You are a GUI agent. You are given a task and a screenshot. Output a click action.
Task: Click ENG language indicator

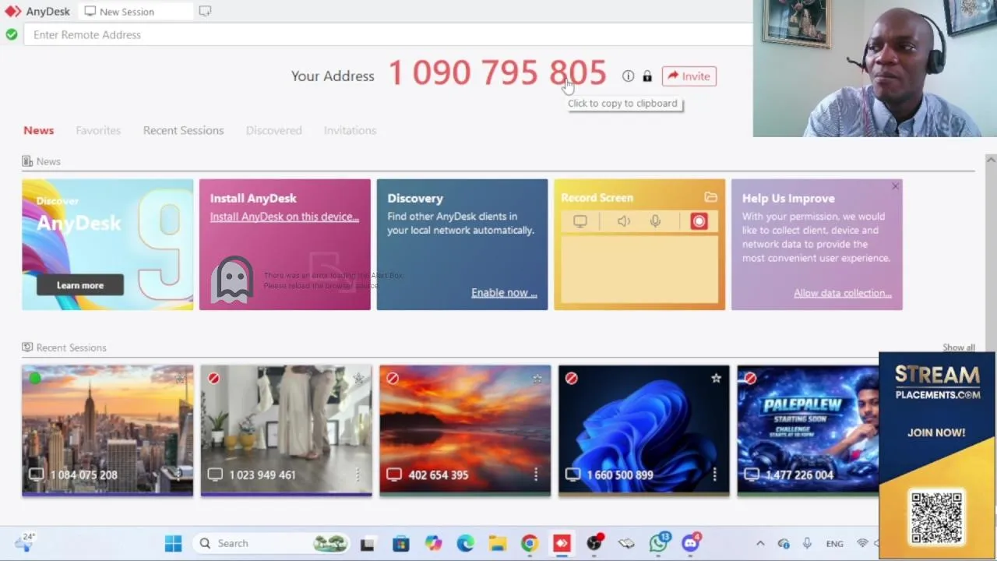pyautogui.click(x=834, y=544)
